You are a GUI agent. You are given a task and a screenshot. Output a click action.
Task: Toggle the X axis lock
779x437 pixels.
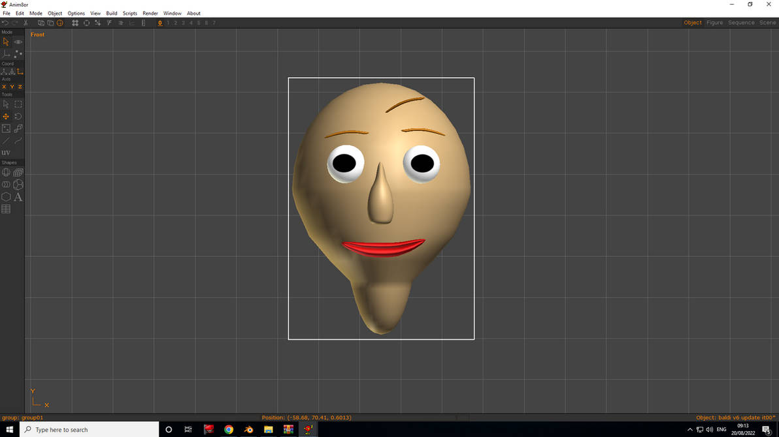tap(4, 87)
